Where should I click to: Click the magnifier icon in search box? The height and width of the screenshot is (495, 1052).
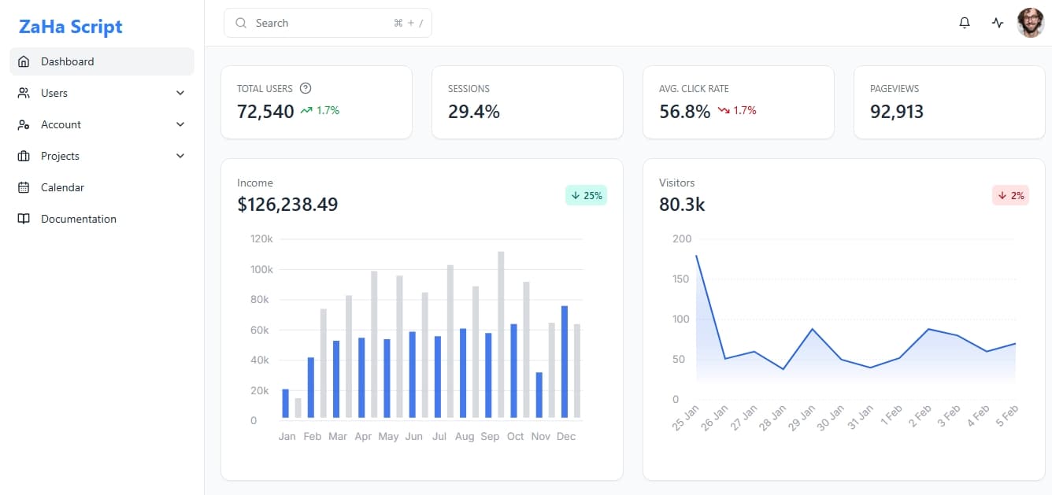point(241,23)
